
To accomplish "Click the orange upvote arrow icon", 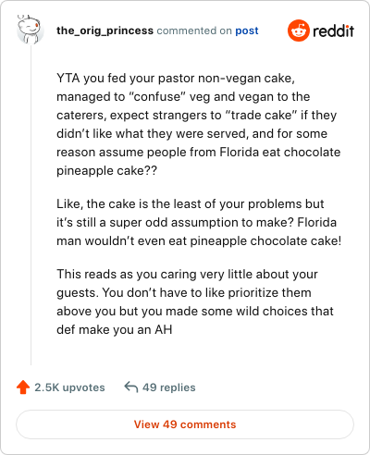I will [23, 387].
